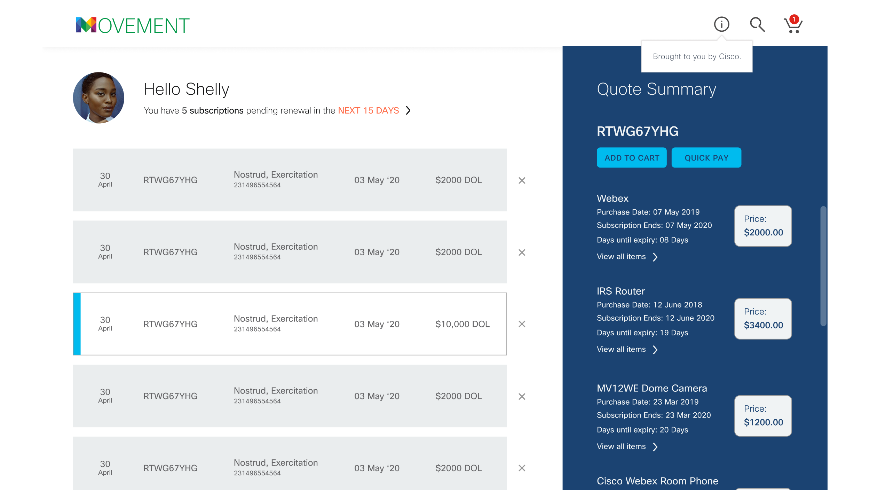
Task: Click the Quote Summary panel scrollbar
Action: (x=823, y=266)
